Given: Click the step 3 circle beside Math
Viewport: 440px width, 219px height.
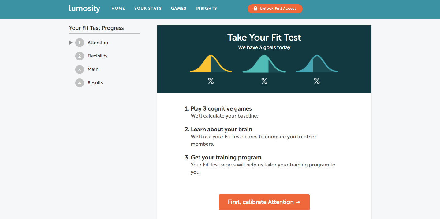Looking at the screenshot, I should point(80,69).
